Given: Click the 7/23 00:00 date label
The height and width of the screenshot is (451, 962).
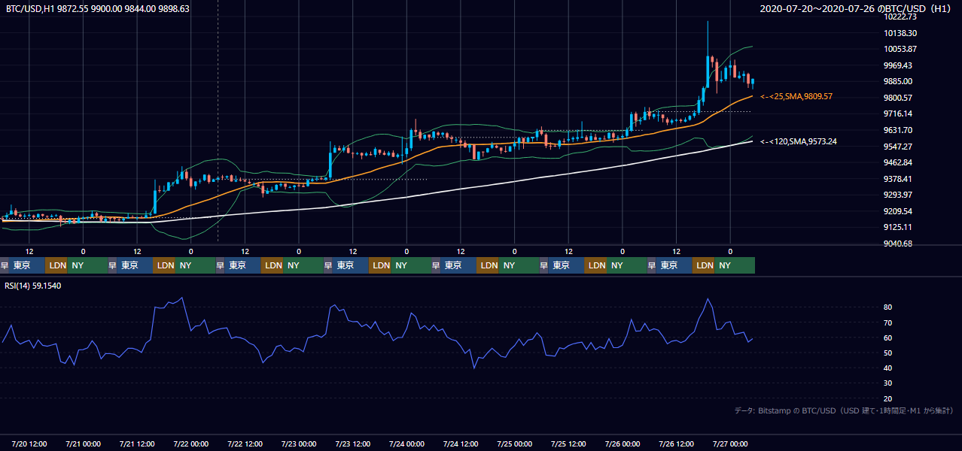Looking at the screenshot, I should click(299, 443).
